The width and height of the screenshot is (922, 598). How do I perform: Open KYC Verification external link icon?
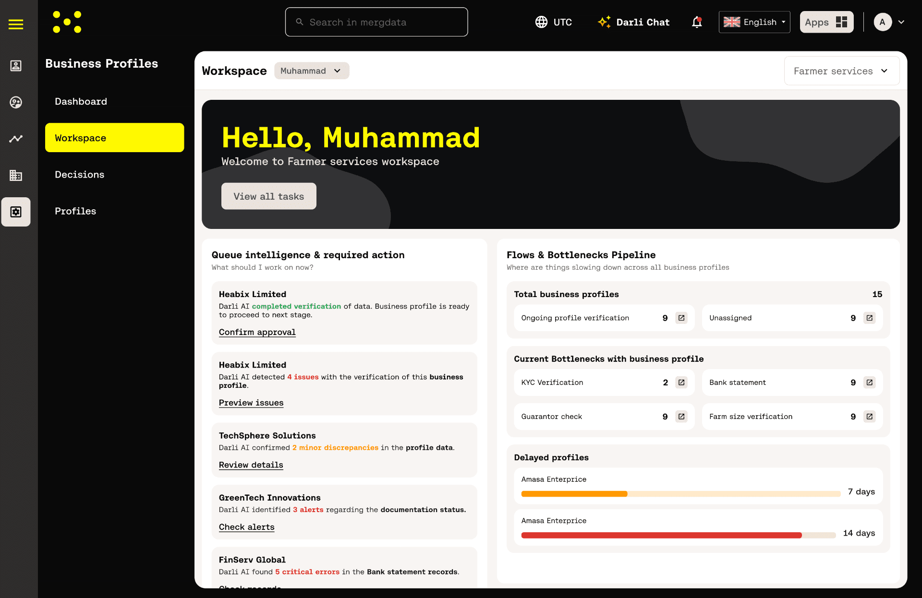point(681,383)
